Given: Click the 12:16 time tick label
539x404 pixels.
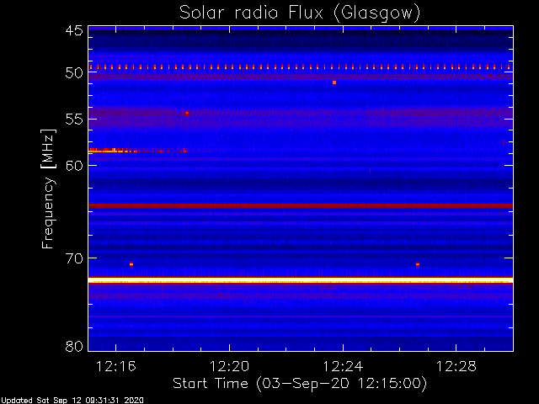Looking at the screenshot, I should coord(116,366).
